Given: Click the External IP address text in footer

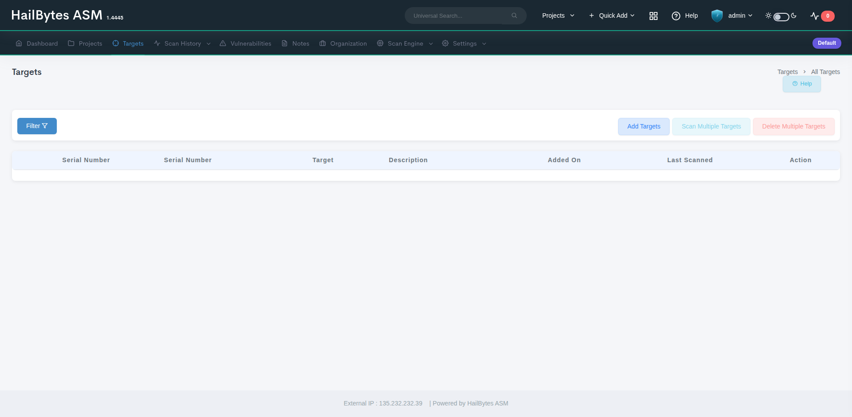Looking at the screenshot, I should pos(383,403).
